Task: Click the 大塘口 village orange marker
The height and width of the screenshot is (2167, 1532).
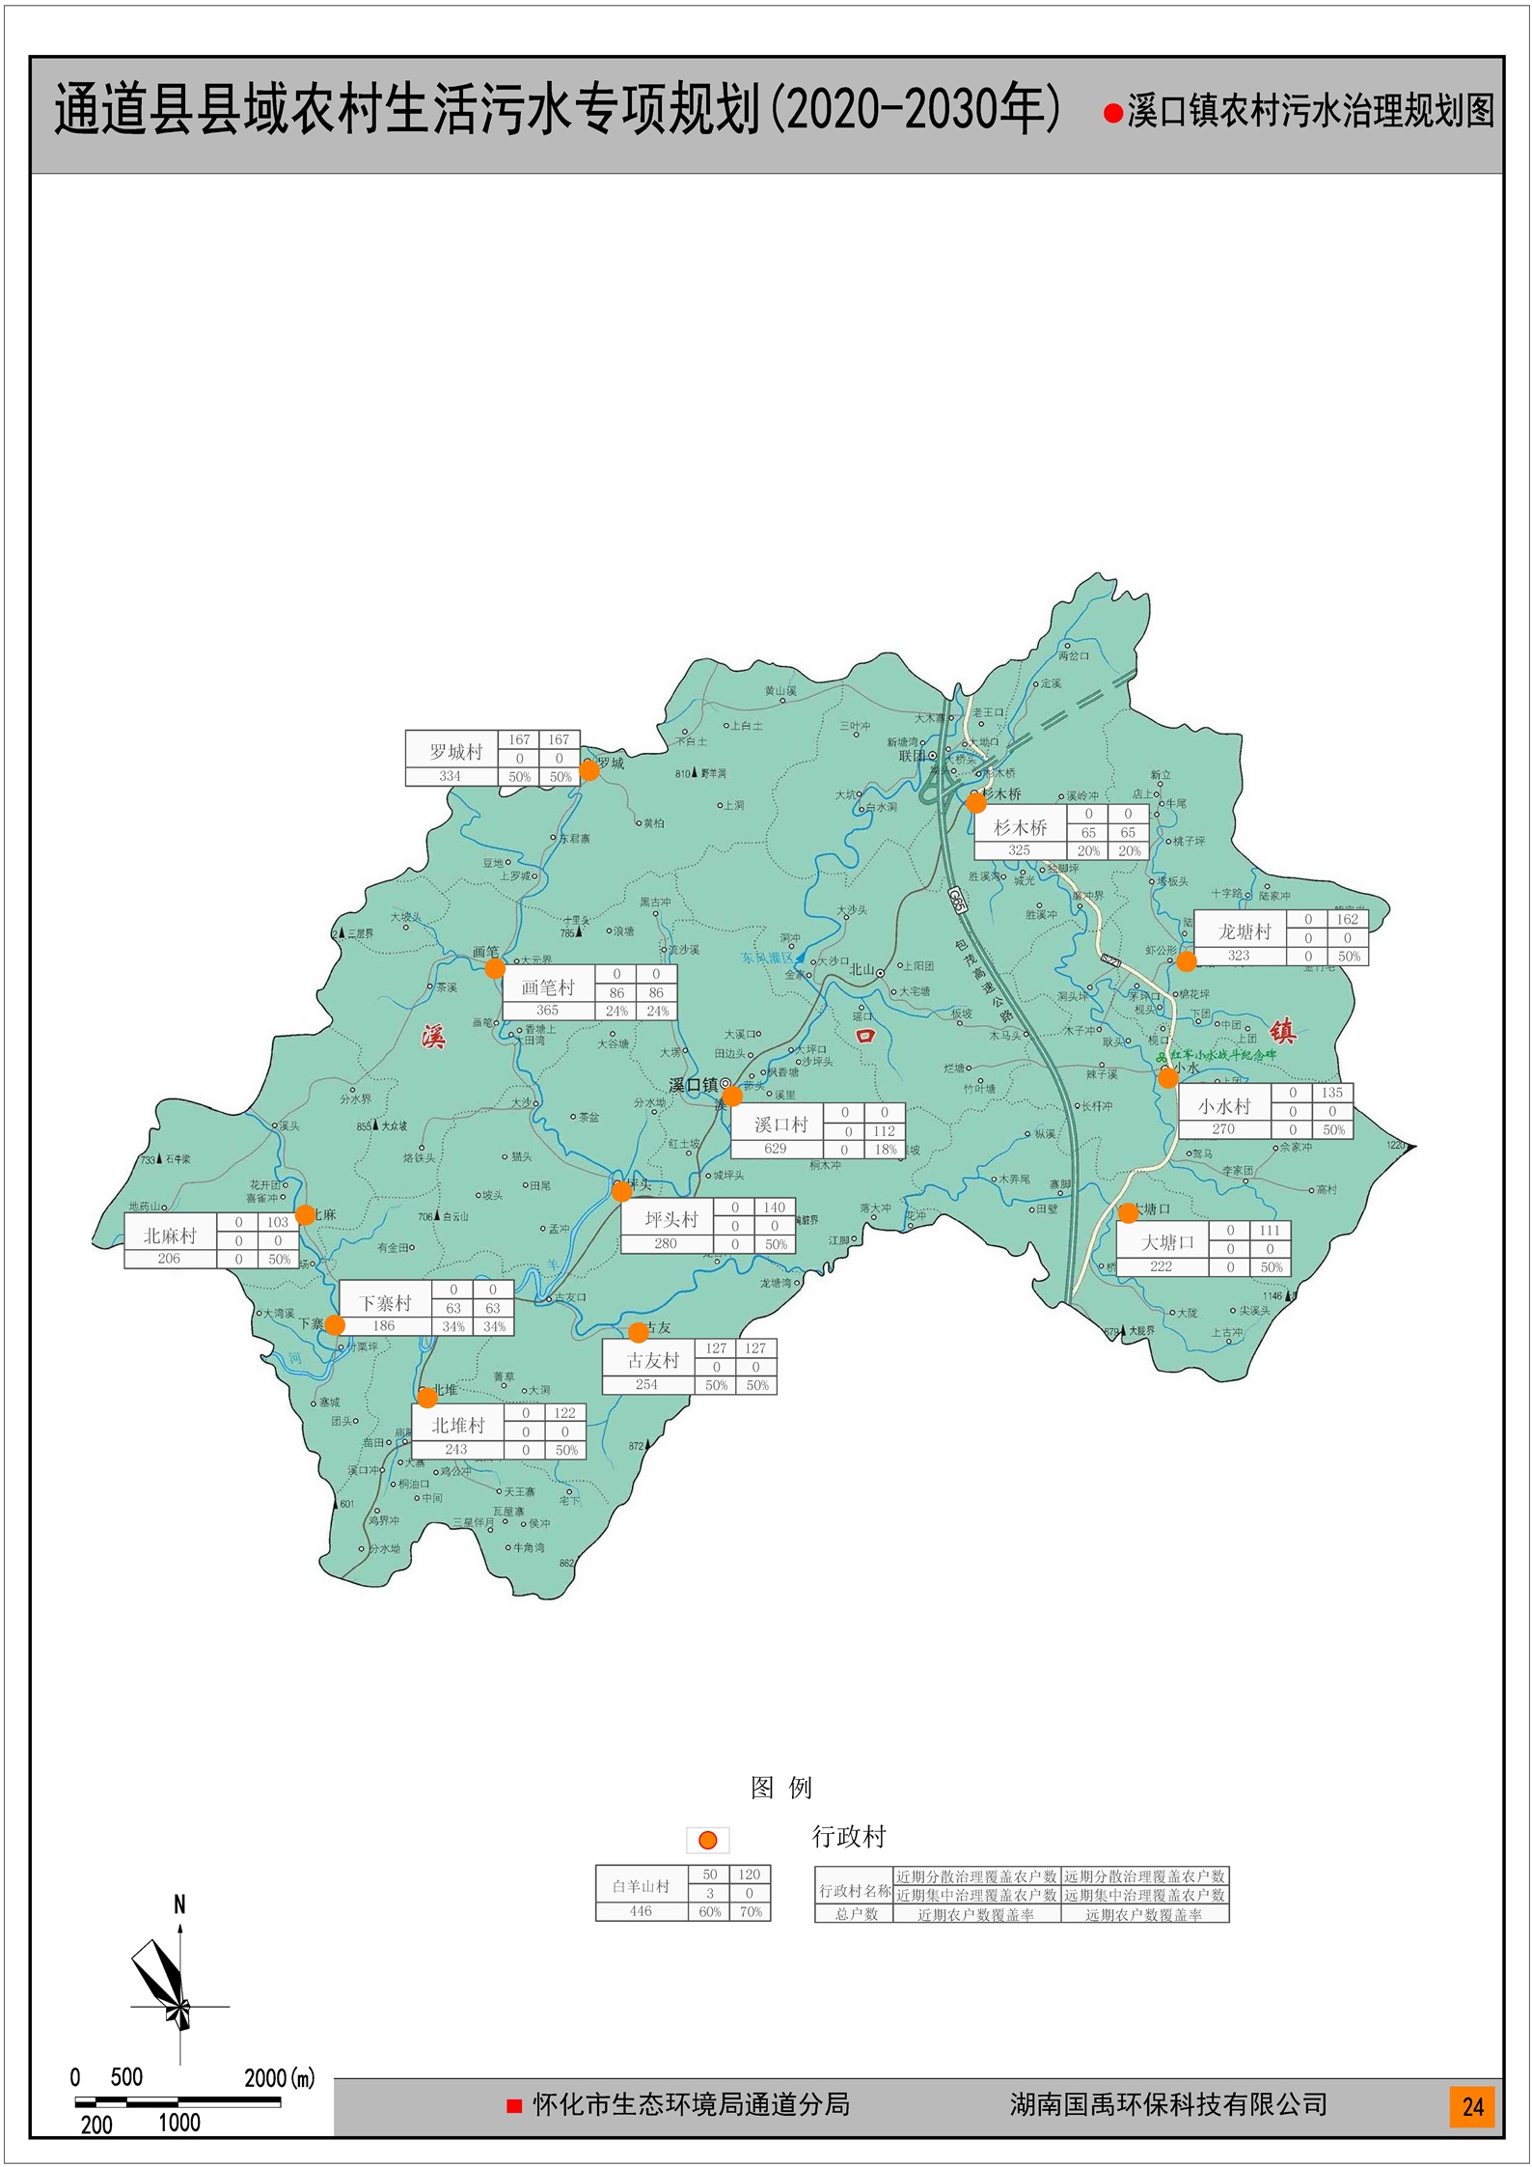Action: pyautogui.click(x=1128, y=1211)
